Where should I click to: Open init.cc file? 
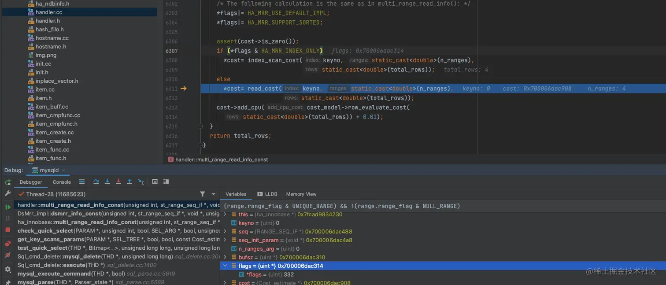coord(43,64)
